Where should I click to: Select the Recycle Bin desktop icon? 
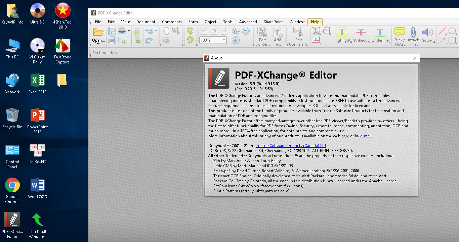12,118
